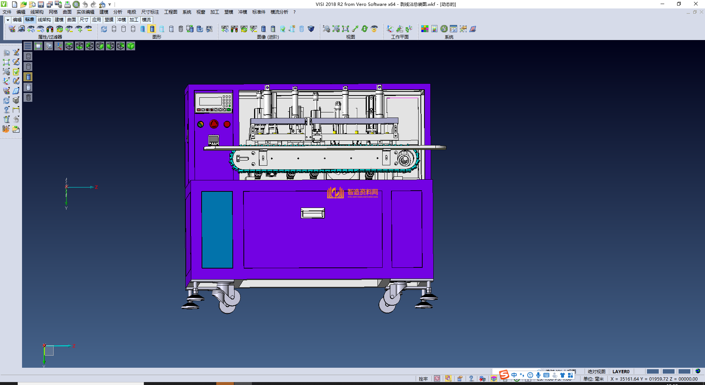
Task: Toggle the highlighted cube icon in status bar
Action: (x=494, y=379)
